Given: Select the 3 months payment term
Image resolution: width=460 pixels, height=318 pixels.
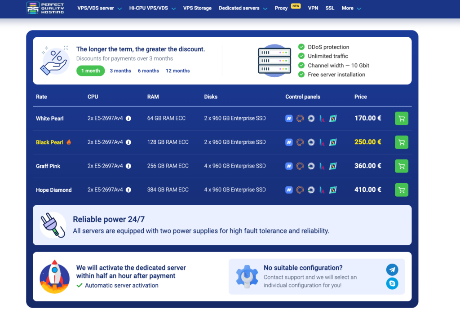Looking at the screenshot, I should pyautogui.click(x=120, y=71).
